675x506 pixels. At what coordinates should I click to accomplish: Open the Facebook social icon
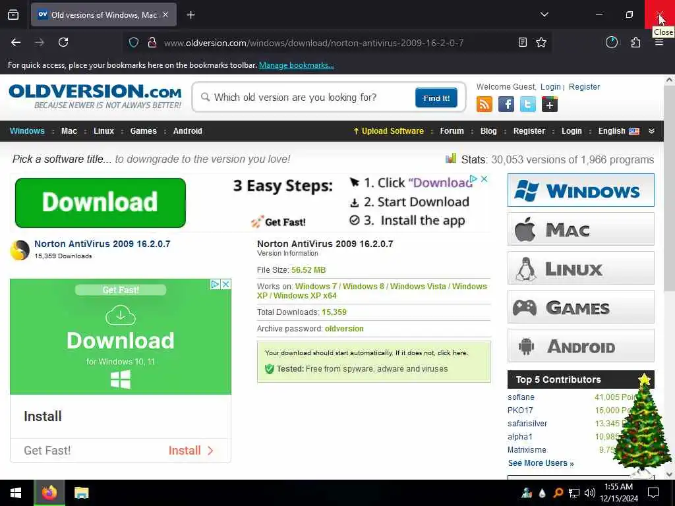point(506,104)
